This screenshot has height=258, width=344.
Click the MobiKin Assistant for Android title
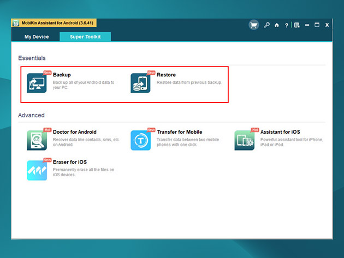pyautogui.click(x=57, y=23)
